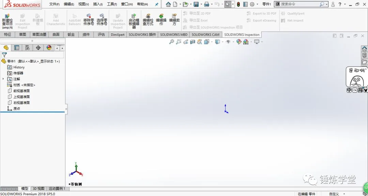Select 材质 <未指定> tree item
Viewport: 368px width, 196px height.
pyautogui.click(x=21, y=85)
